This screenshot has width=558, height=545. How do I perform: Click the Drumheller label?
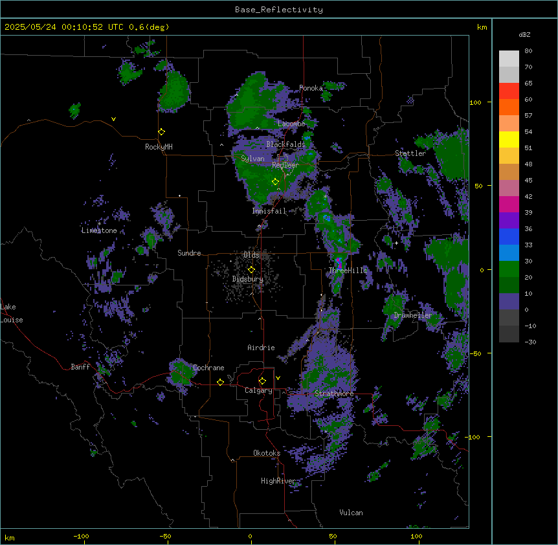coord(413,315)
